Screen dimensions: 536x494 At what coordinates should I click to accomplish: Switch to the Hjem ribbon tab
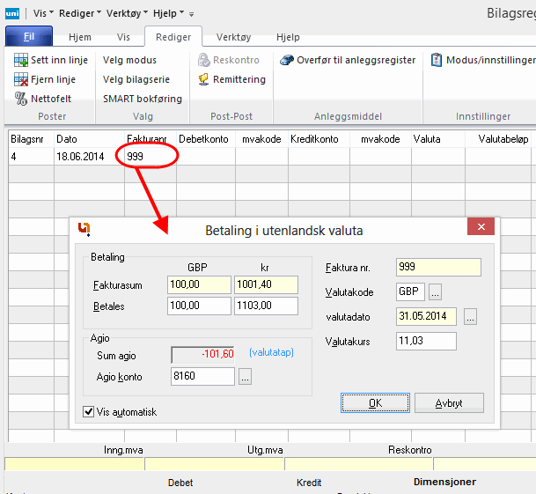(x=82, y=38)
